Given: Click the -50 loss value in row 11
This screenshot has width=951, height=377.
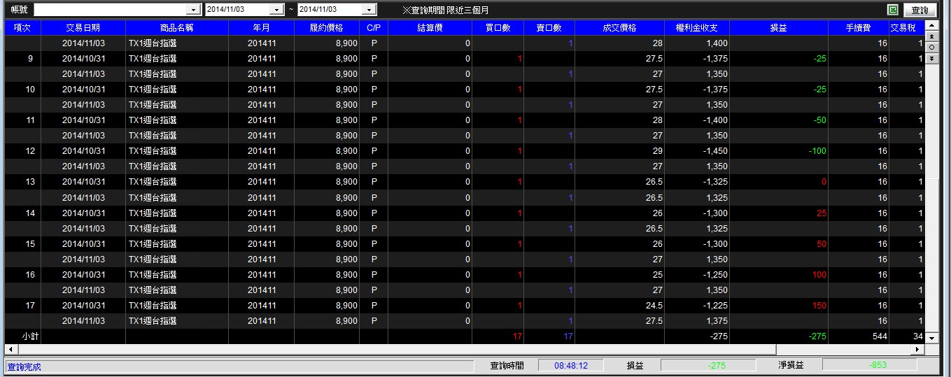Looking at the screenshot, I should tap(819, 120).
